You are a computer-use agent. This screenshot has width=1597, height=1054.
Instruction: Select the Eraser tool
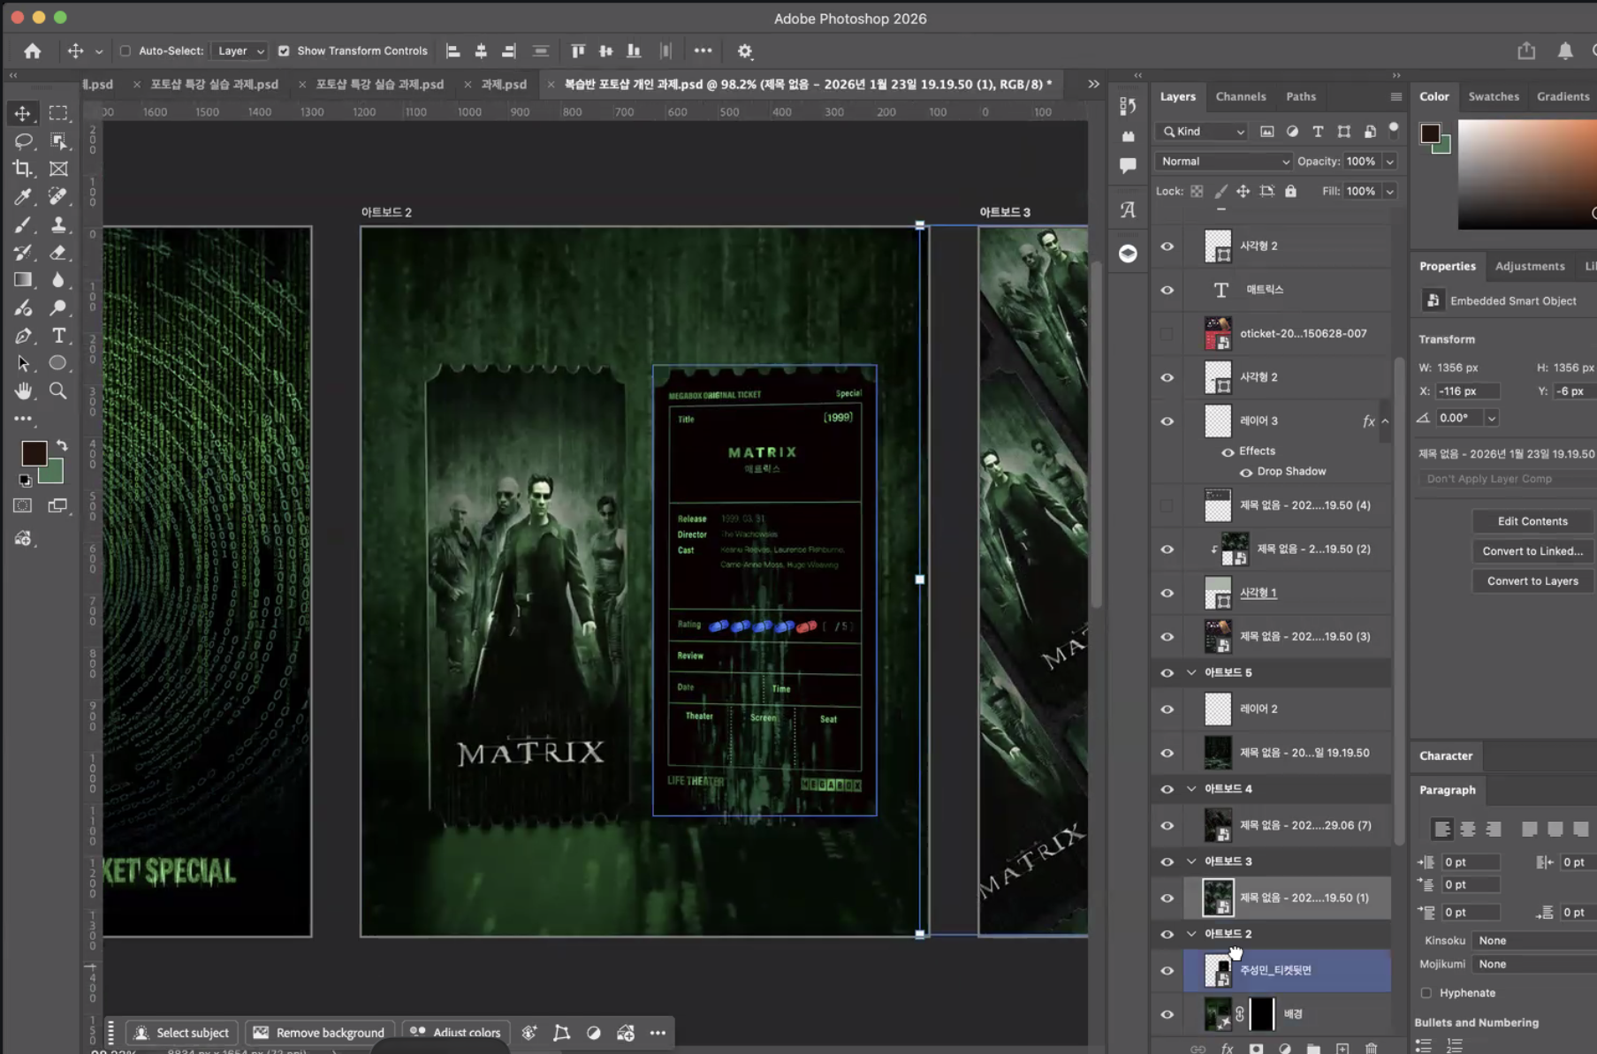click(58, 253)
